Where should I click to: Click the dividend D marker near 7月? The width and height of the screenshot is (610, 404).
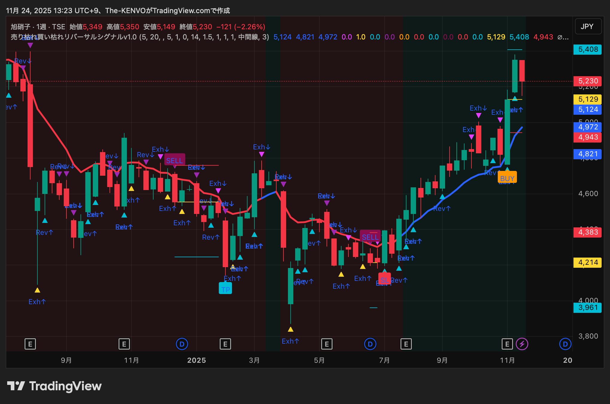[x=370, y=344]
